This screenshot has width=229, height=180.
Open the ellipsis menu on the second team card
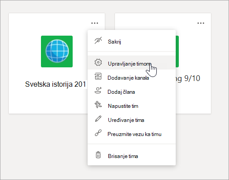tap(201, 23)
